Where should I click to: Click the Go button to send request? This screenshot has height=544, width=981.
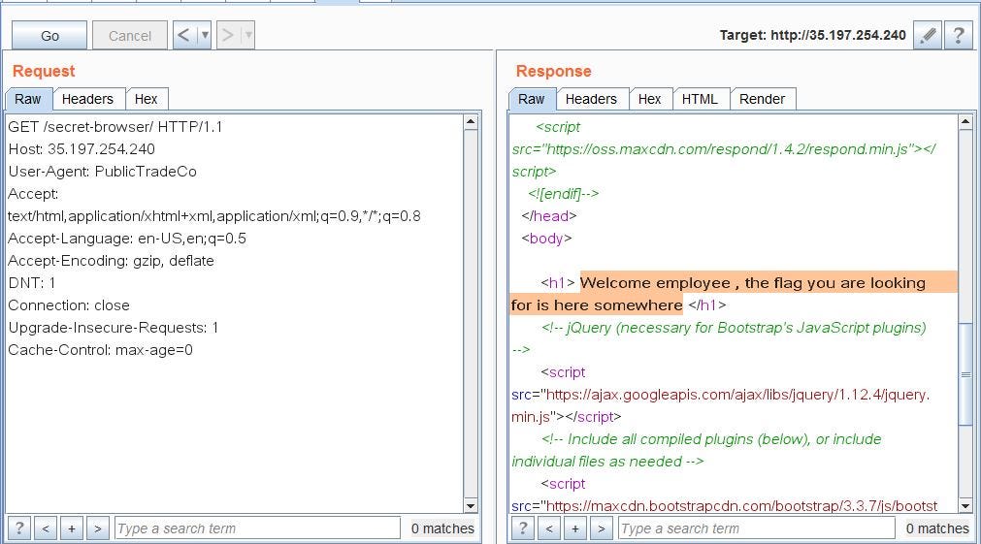point(49,36)
